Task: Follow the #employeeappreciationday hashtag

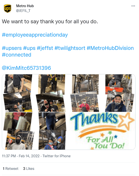Action: [35, 35]
